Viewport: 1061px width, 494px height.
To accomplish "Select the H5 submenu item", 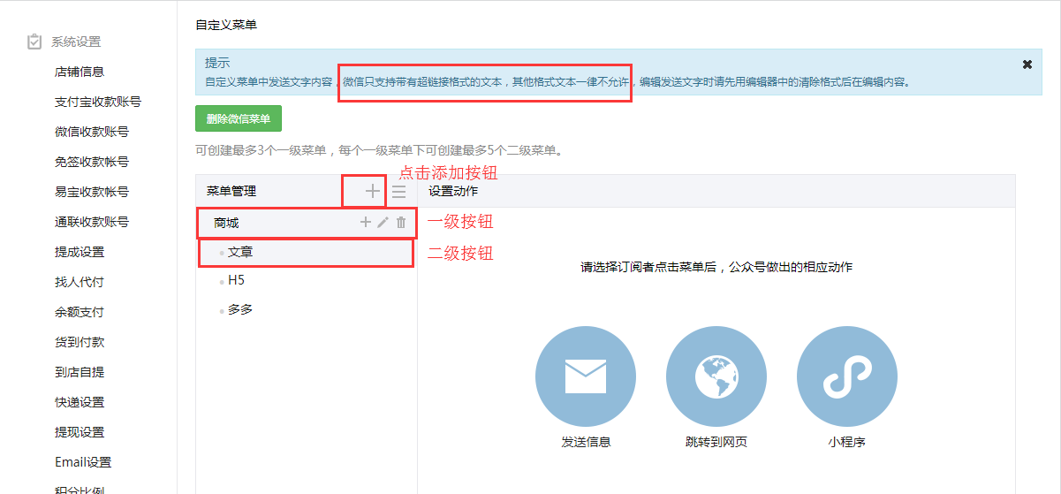I will tap(236, 280).
